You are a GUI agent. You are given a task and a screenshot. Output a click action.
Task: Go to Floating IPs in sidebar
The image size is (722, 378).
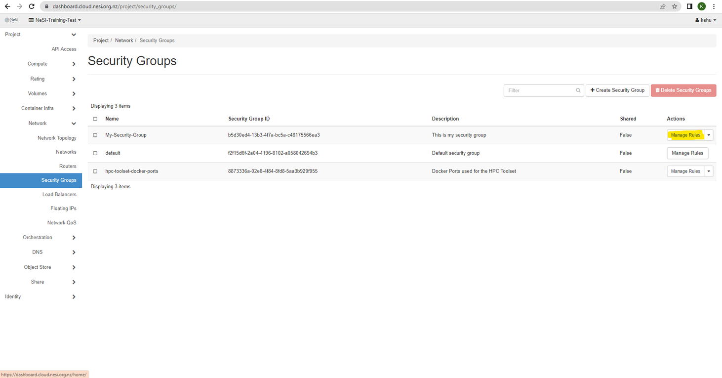63,209
